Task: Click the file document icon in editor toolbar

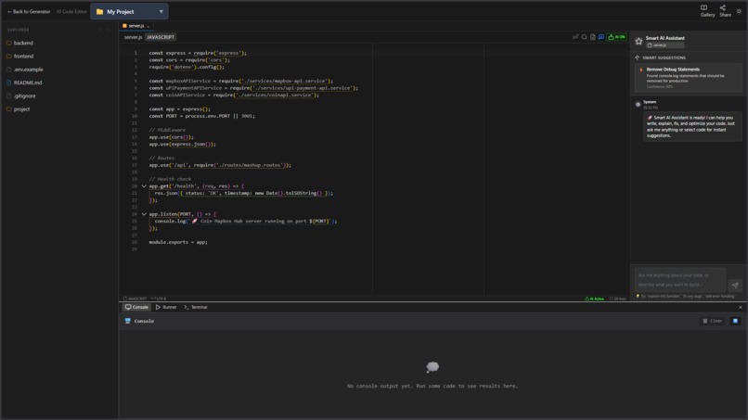Action: coord(592,37)
